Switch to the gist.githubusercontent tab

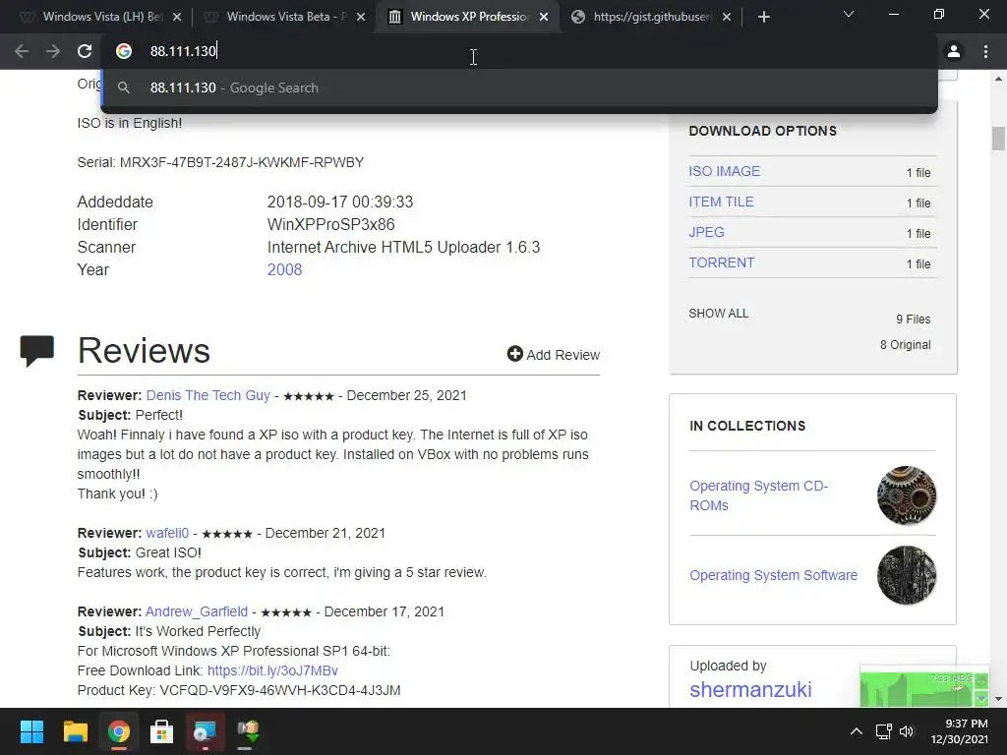point(651,18)
